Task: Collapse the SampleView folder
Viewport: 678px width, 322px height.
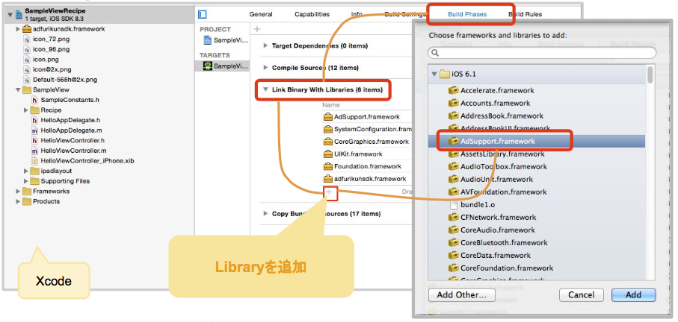Action: point(18,89)
